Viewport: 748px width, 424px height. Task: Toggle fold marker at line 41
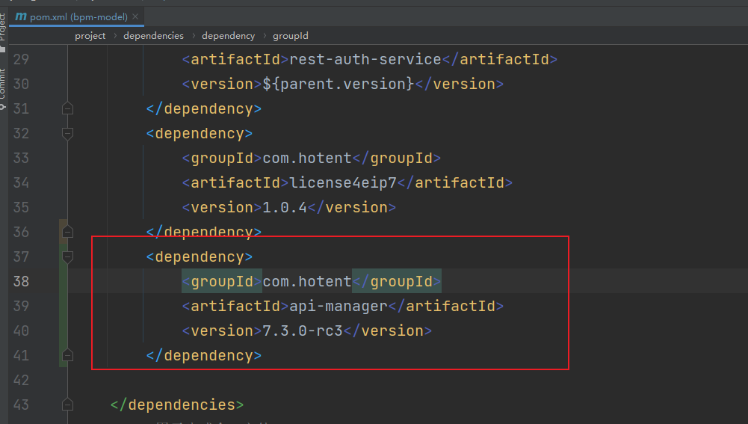(68, 356)
